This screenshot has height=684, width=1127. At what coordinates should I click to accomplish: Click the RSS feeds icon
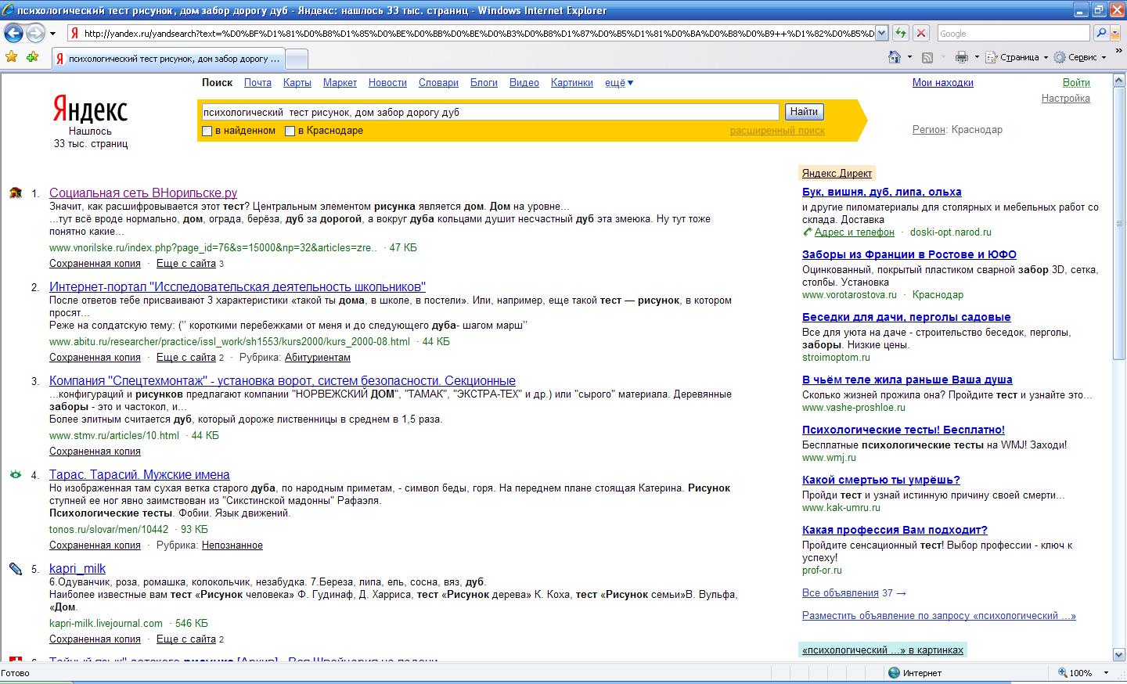[927, 57]
